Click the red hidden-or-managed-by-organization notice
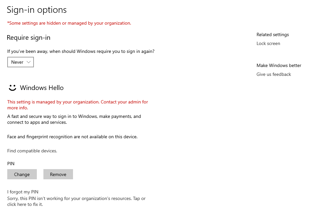Image resolution: width=324 pixels, height=221 pixels. 69,23
